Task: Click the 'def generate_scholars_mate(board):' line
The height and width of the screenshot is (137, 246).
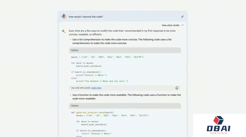Action: [x=93, y=113]
